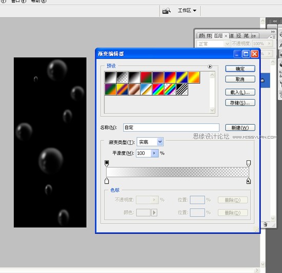Click preset list scrollbar down arrow

[x=212, y=110]
